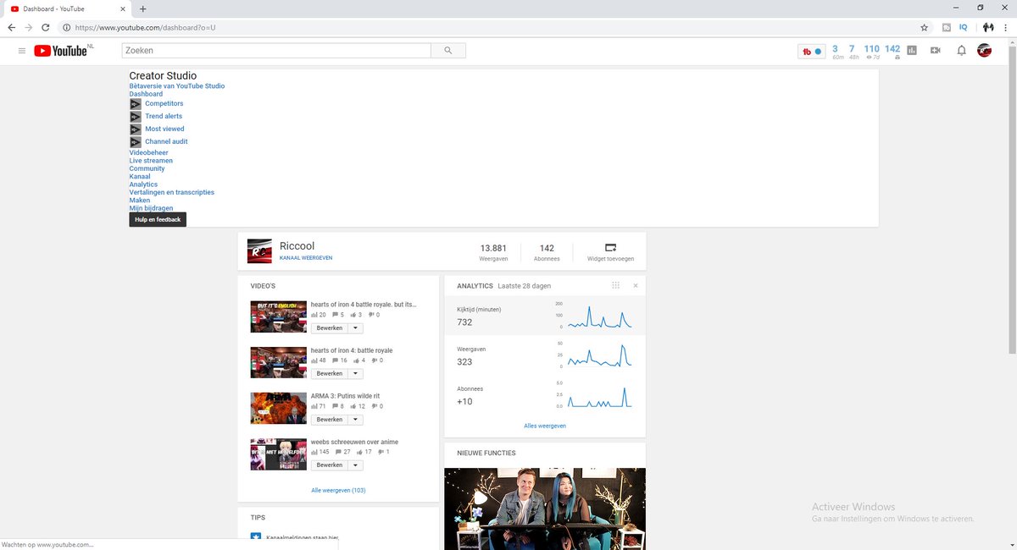Click the Kijktijd (minuten) analytics row
1017x550 pixels.
tap(545, 315)
